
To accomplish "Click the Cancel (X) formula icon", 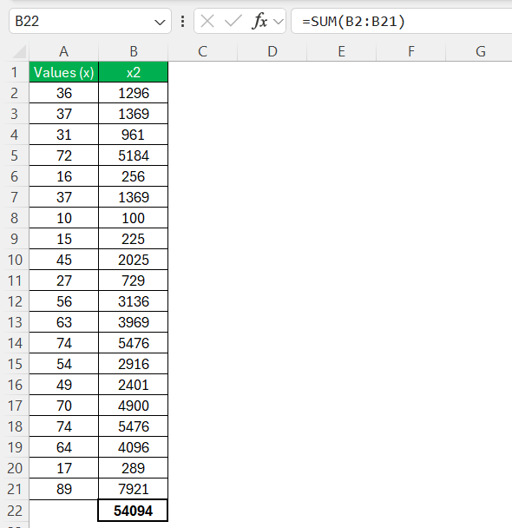I will pyautogui.click(x=207, y=21).
